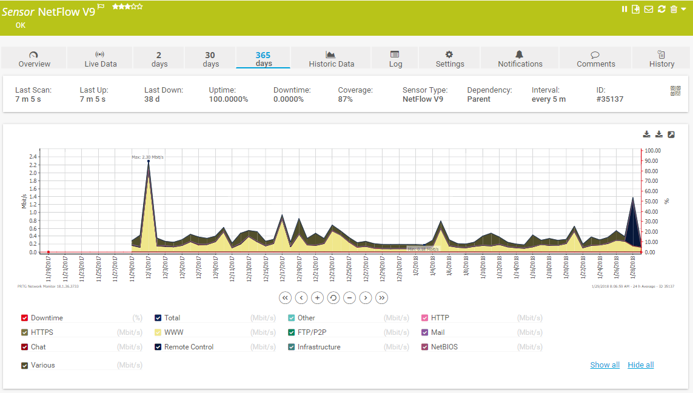Zoom out graph with minus button

(349, 297)
